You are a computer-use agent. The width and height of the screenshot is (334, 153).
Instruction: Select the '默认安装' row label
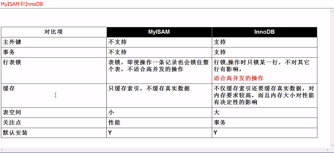[x=15, y=133]
